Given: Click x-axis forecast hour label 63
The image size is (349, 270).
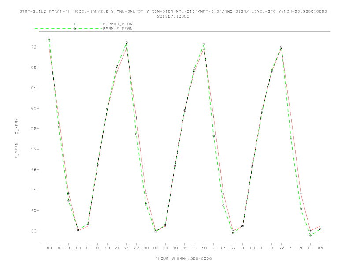Looking at the screenshot, I should pyautogui.click(x=252, y=248).
